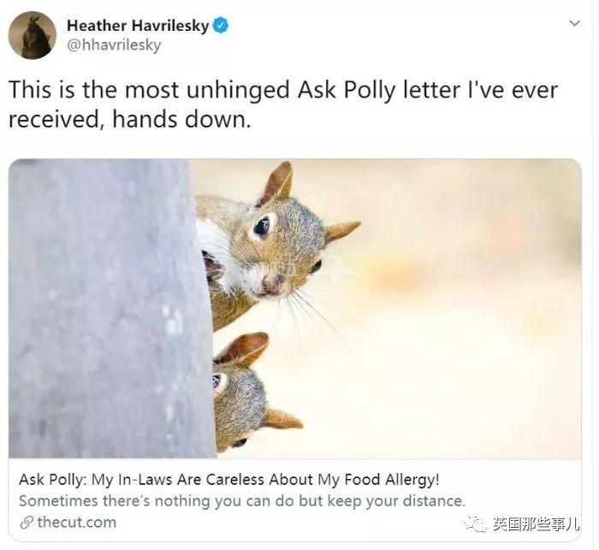
Task: Visit the @hhavrilesky handle link
Action: click(114, 45)
